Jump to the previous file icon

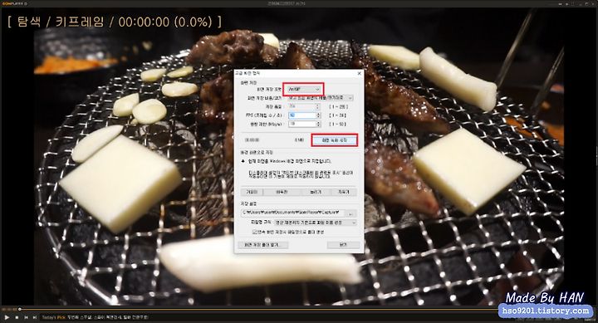pyautogui.click(x=26, y=317)
